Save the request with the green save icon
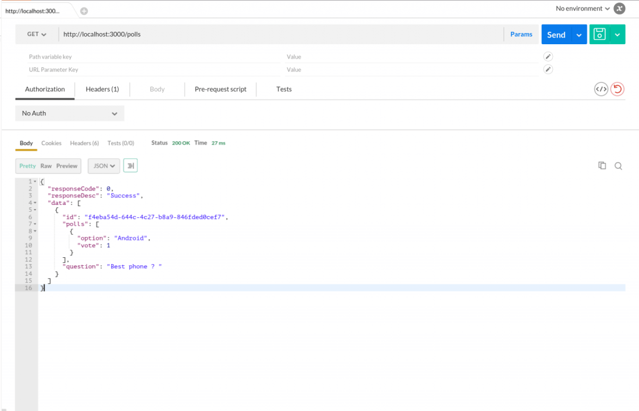Image resolution: width=639 pixels, height=411 pixels. click(x=600, y=34)
